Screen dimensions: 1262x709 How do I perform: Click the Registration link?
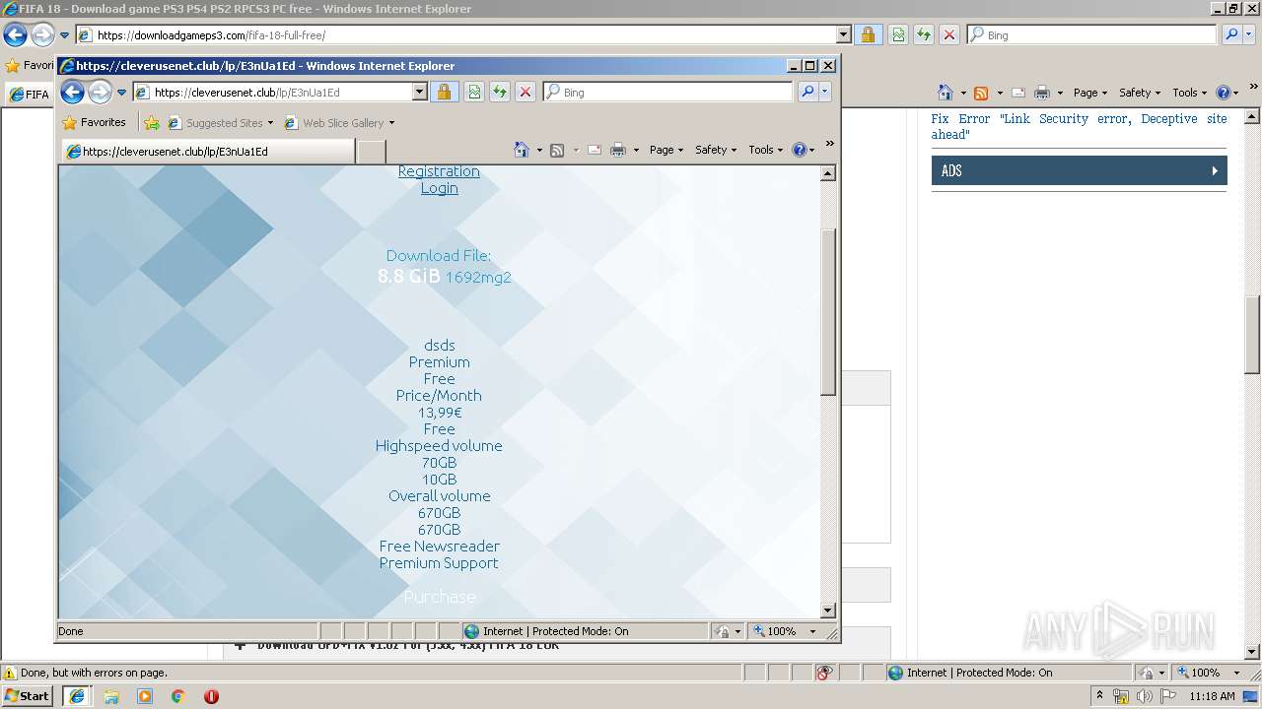[439, 171]
